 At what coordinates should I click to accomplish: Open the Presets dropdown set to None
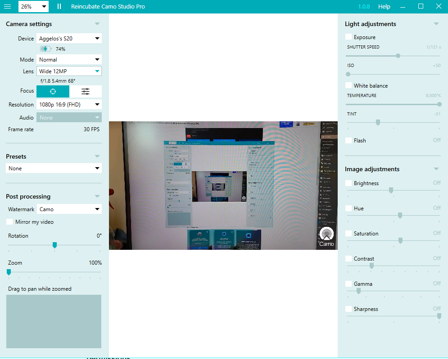pos(54,168)
